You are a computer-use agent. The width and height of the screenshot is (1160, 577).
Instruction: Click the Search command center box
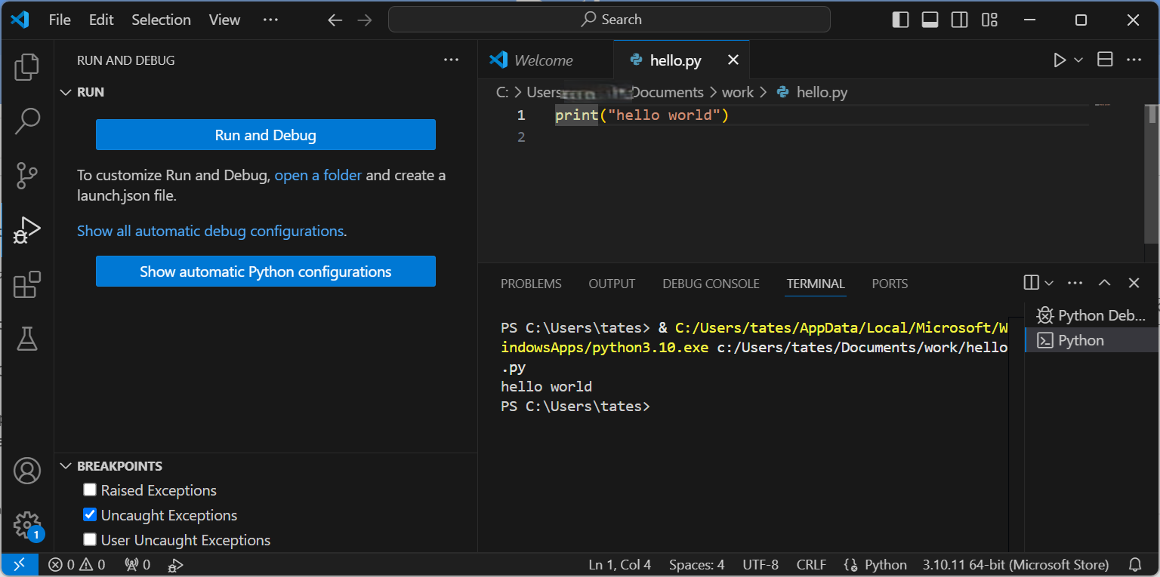pyautogui.click(x=609, y=20)
